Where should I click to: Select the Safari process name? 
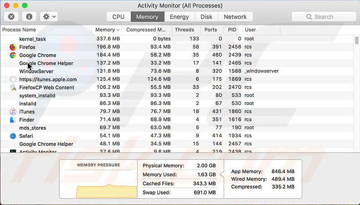coord(26,136)
